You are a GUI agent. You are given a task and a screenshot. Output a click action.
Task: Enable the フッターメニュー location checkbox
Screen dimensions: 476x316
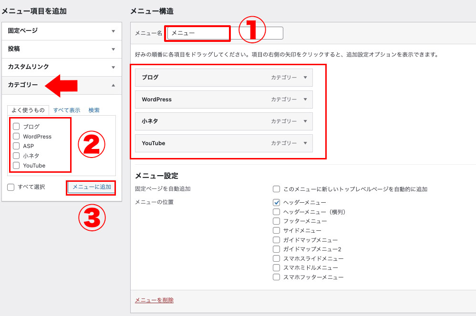pyautogui.click(x=276, y=221)
